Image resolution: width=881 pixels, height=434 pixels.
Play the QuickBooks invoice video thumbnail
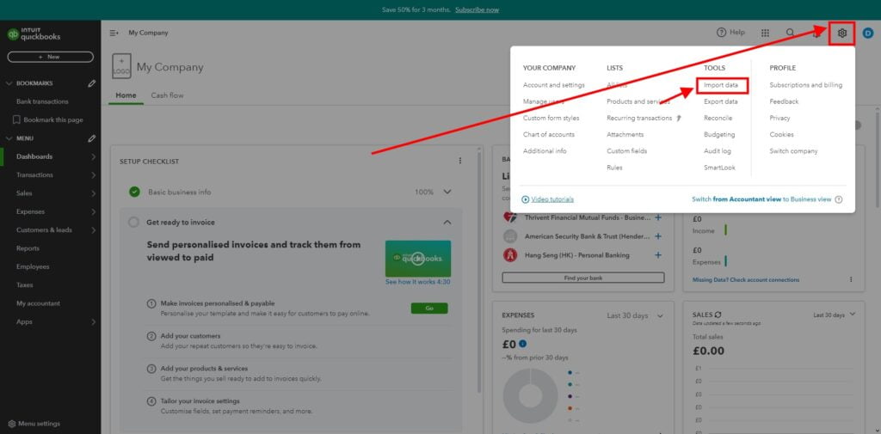417,259
